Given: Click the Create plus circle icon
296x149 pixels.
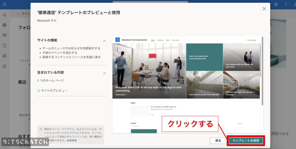Looking at the screenshot, I should 4,66.
